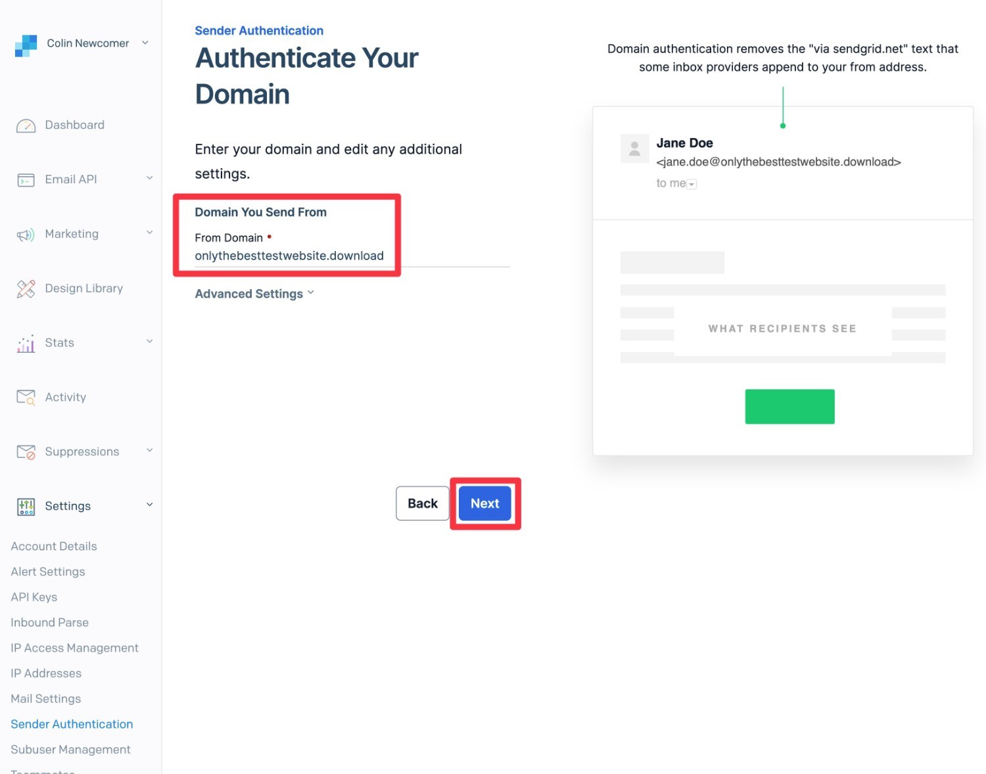Image resolution: width=986 pixels, height=774 pixels.
Task: Click the Sender Authentication breadcrumb link
Action: click(x=259, y=31)
